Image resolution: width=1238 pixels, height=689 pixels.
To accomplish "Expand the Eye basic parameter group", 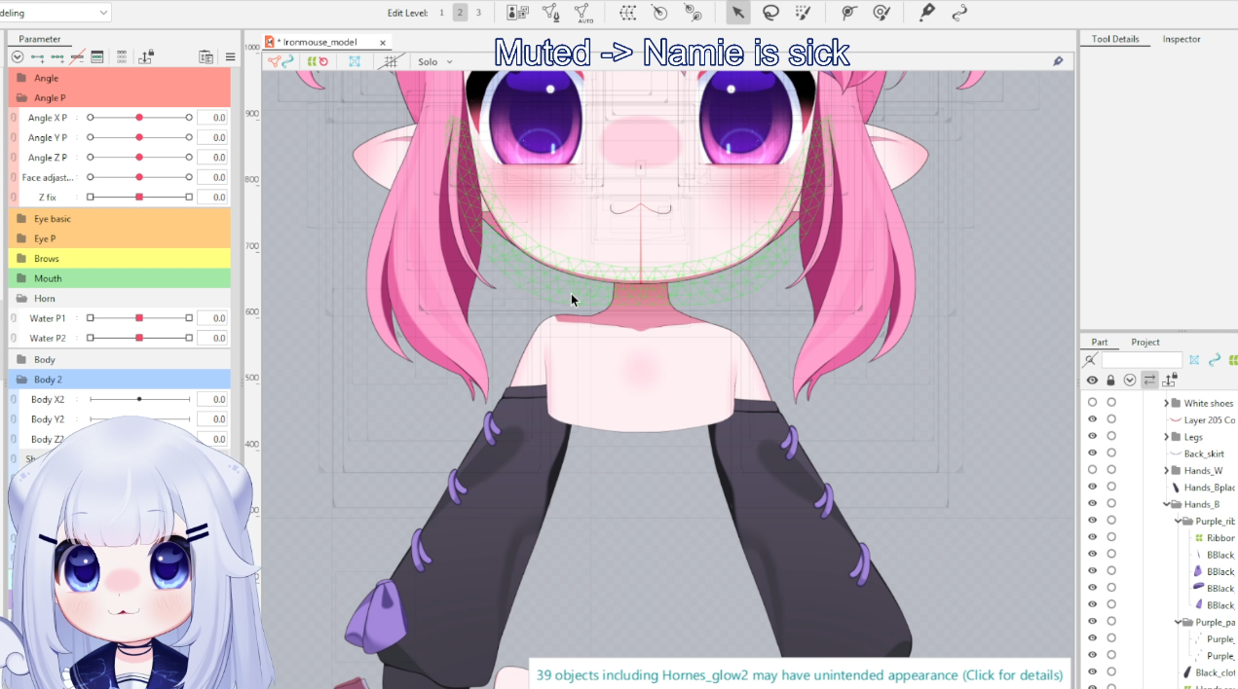I will [21, 219].
